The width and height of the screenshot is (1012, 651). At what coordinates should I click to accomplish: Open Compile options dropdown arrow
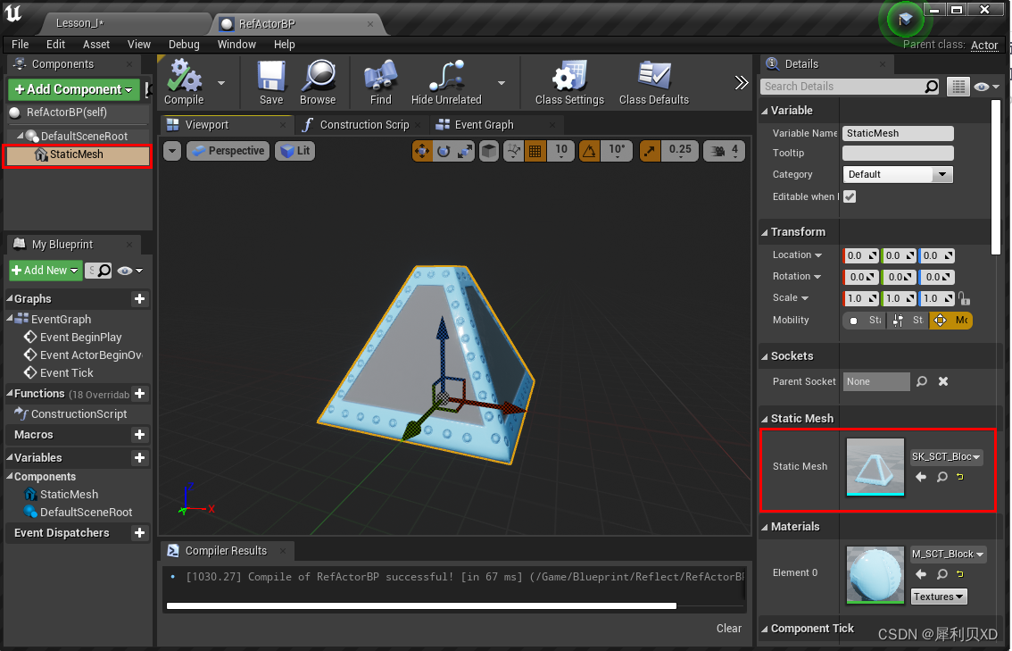(221, 83)
